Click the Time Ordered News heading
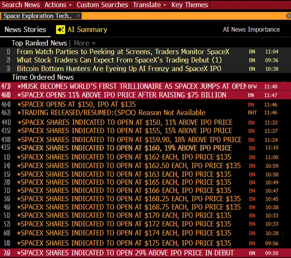Screen dimensions: 291x258 tap(43, 77)
